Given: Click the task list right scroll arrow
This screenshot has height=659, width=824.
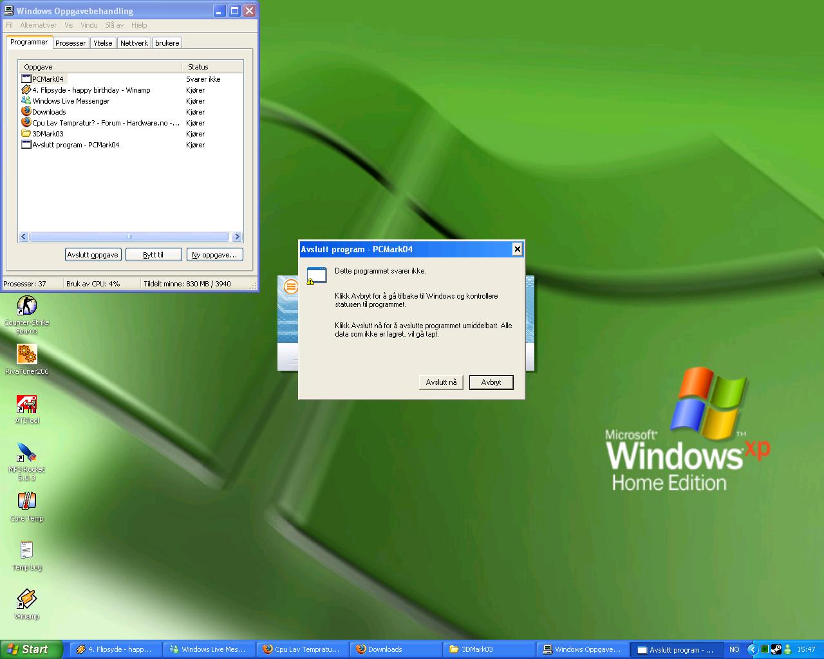Looking at the screenshot, I should [x=237, y=237].
